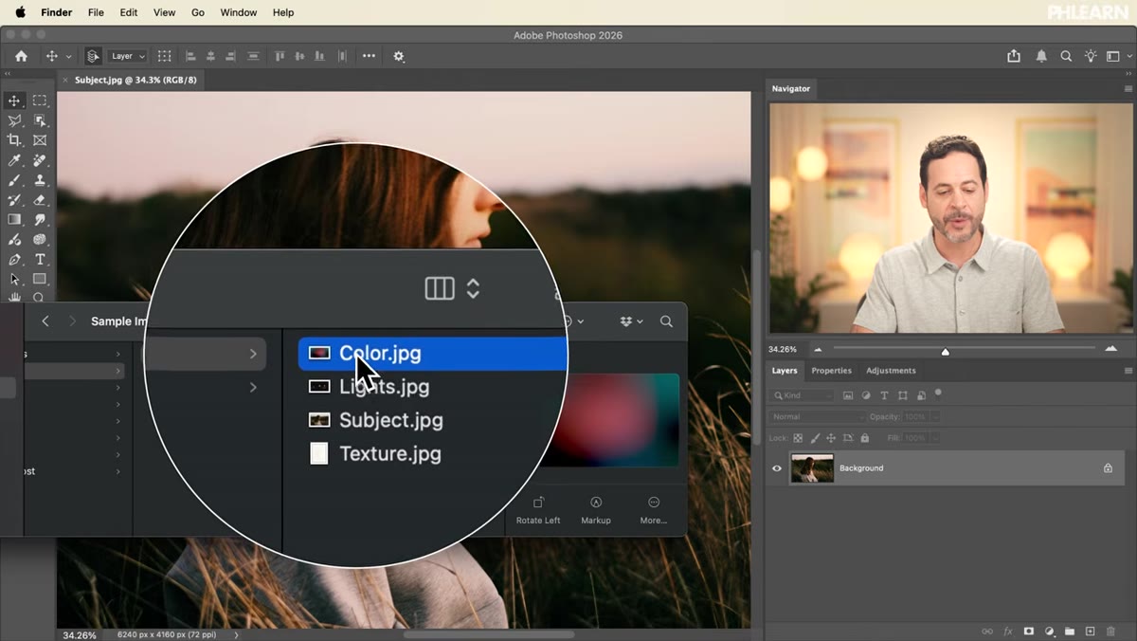Click Rotate Left in Finder preview
Image resolution: width=1137 pixels, height=641 pixels.
tap(538, 510)
